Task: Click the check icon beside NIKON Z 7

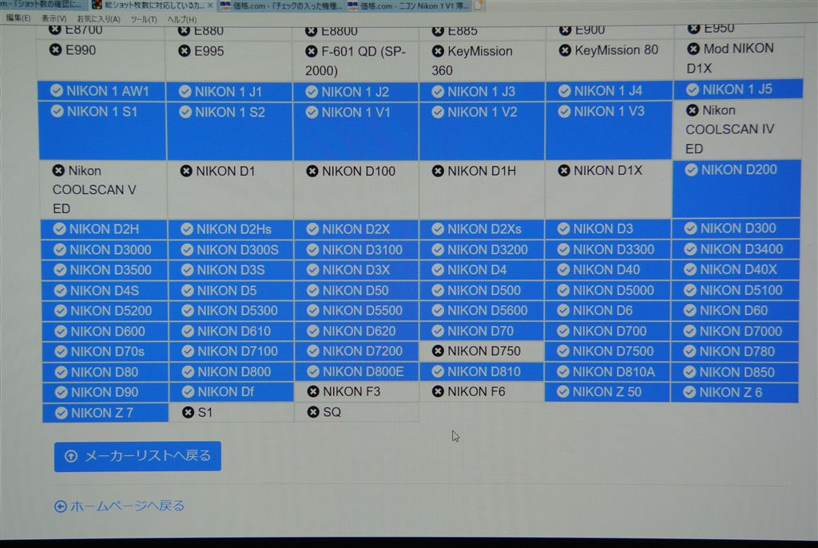Action: (62, 413)
